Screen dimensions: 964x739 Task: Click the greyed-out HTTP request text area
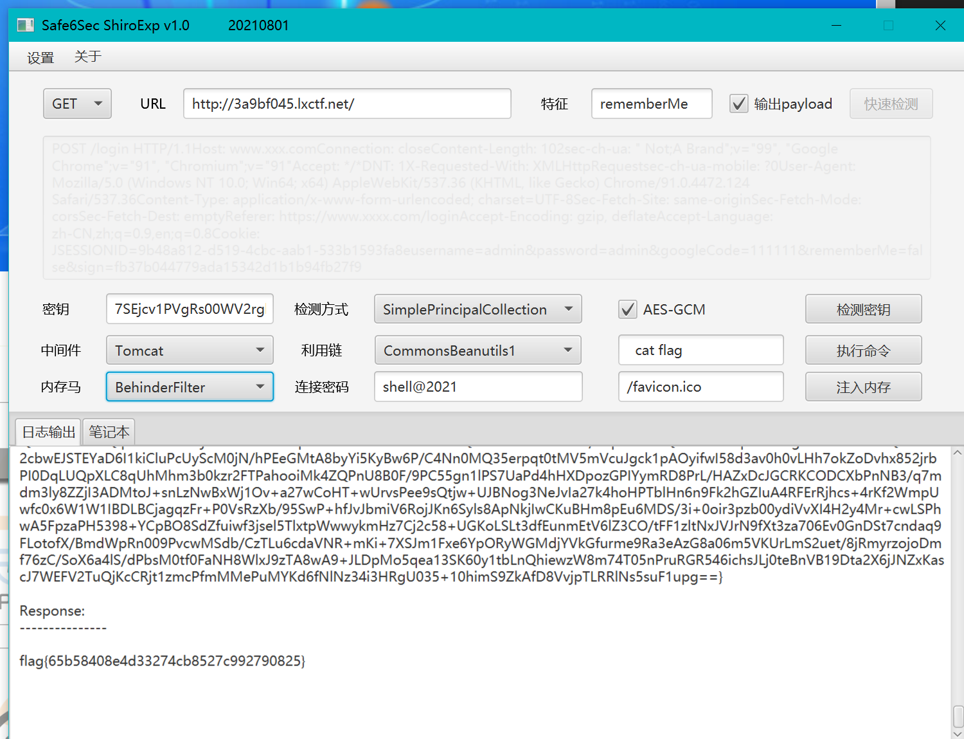486,208
